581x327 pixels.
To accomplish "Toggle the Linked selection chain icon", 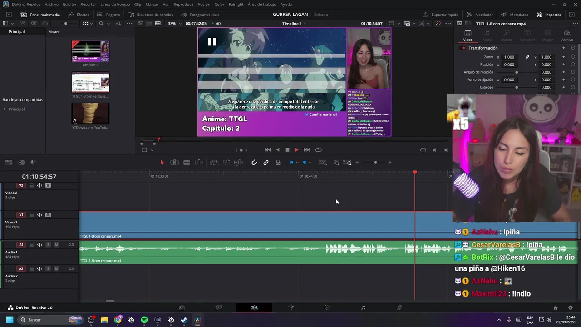I will pyautogui.click(x=266, y=163).
